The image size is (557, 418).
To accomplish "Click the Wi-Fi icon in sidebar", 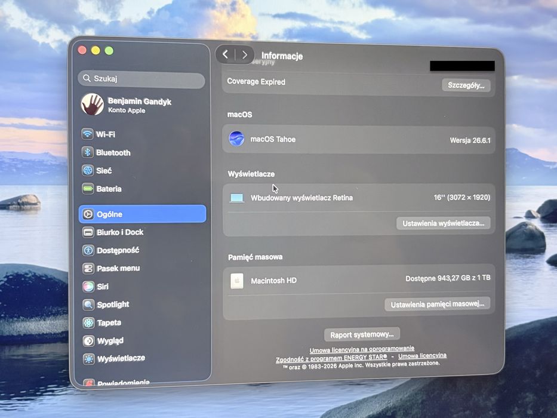I will 87,134.
